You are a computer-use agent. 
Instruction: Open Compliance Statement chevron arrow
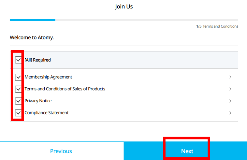(230, 113)
